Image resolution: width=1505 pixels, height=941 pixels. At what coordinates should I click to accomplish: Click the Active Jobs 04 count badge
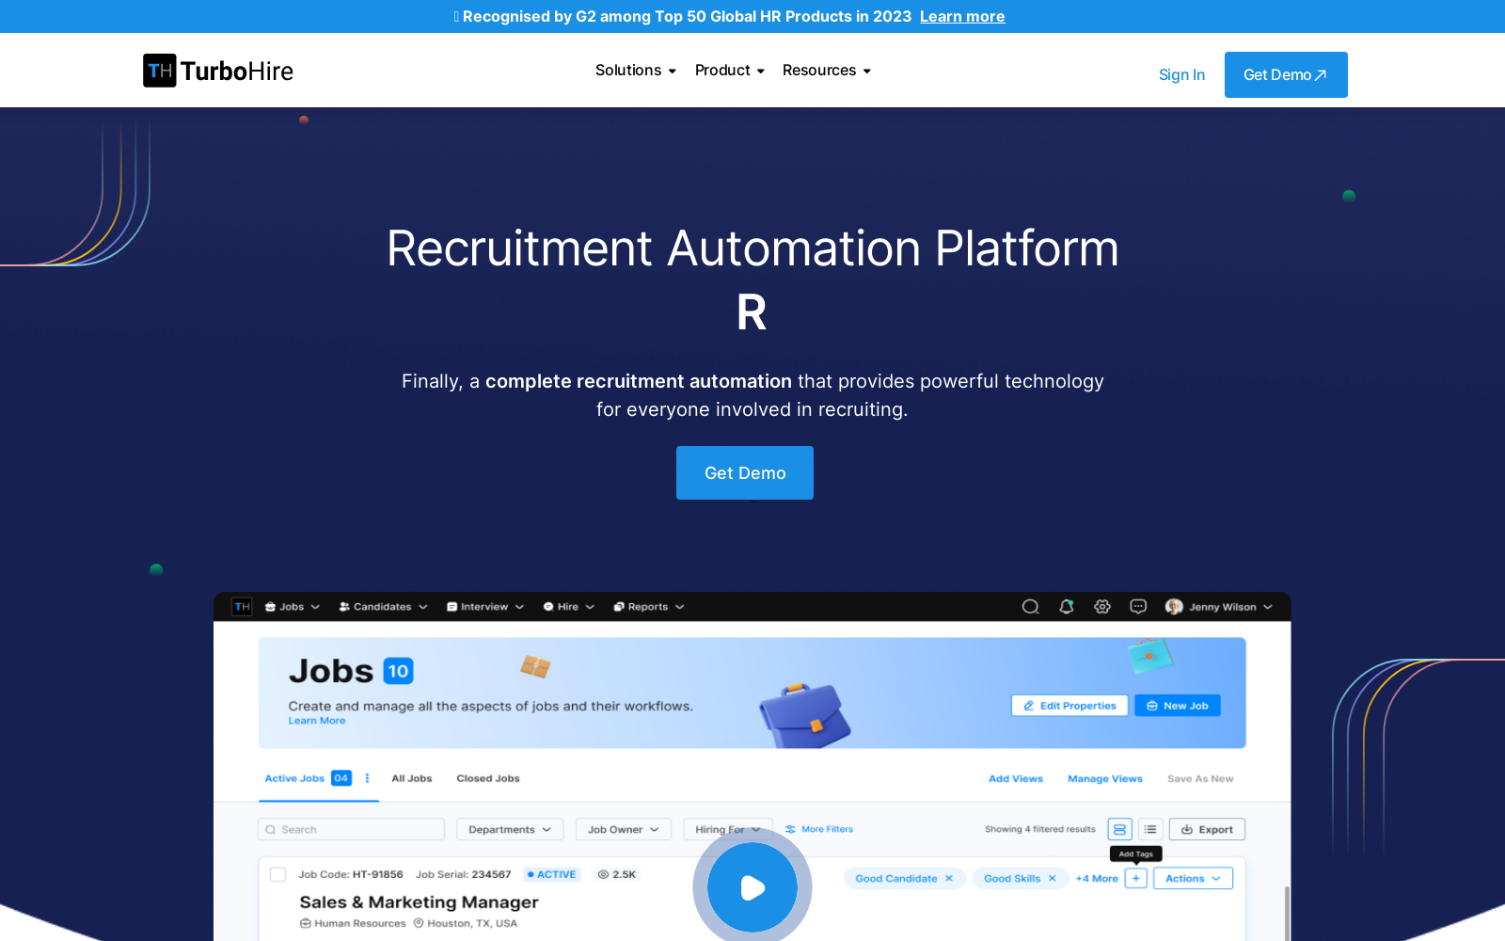tap(341, 778)
